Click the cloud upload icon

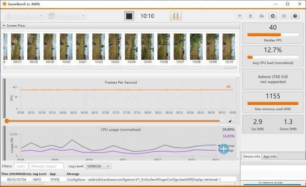click(262, 16)
